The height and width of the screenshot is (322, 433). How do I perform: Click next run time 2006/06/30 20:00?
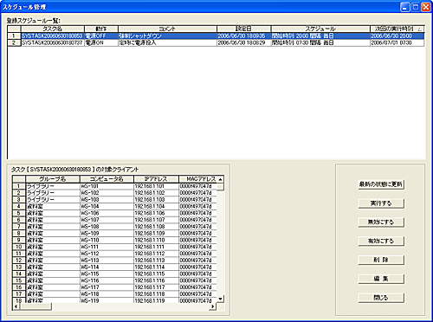point(397,36)
